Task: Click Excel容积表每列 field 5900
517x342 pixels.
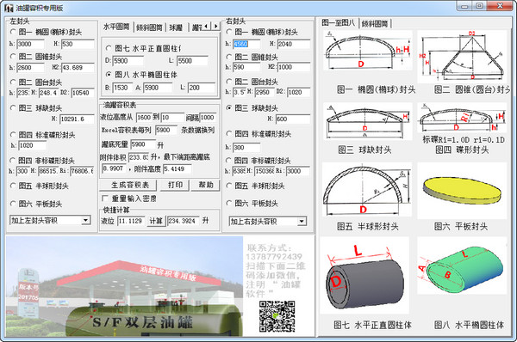Action: (x=165, y=130)
